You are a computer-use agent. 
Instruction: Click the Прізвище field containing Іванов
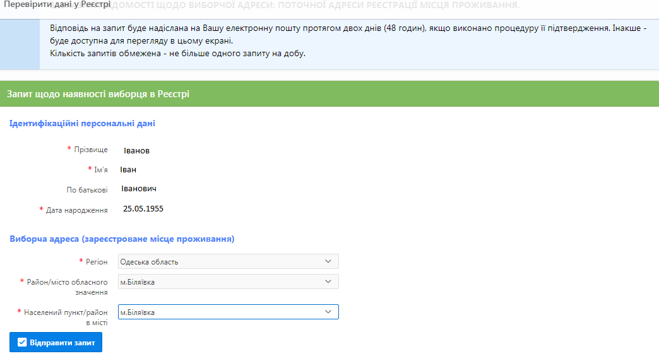pyautogui.click(x=136, y=150)
